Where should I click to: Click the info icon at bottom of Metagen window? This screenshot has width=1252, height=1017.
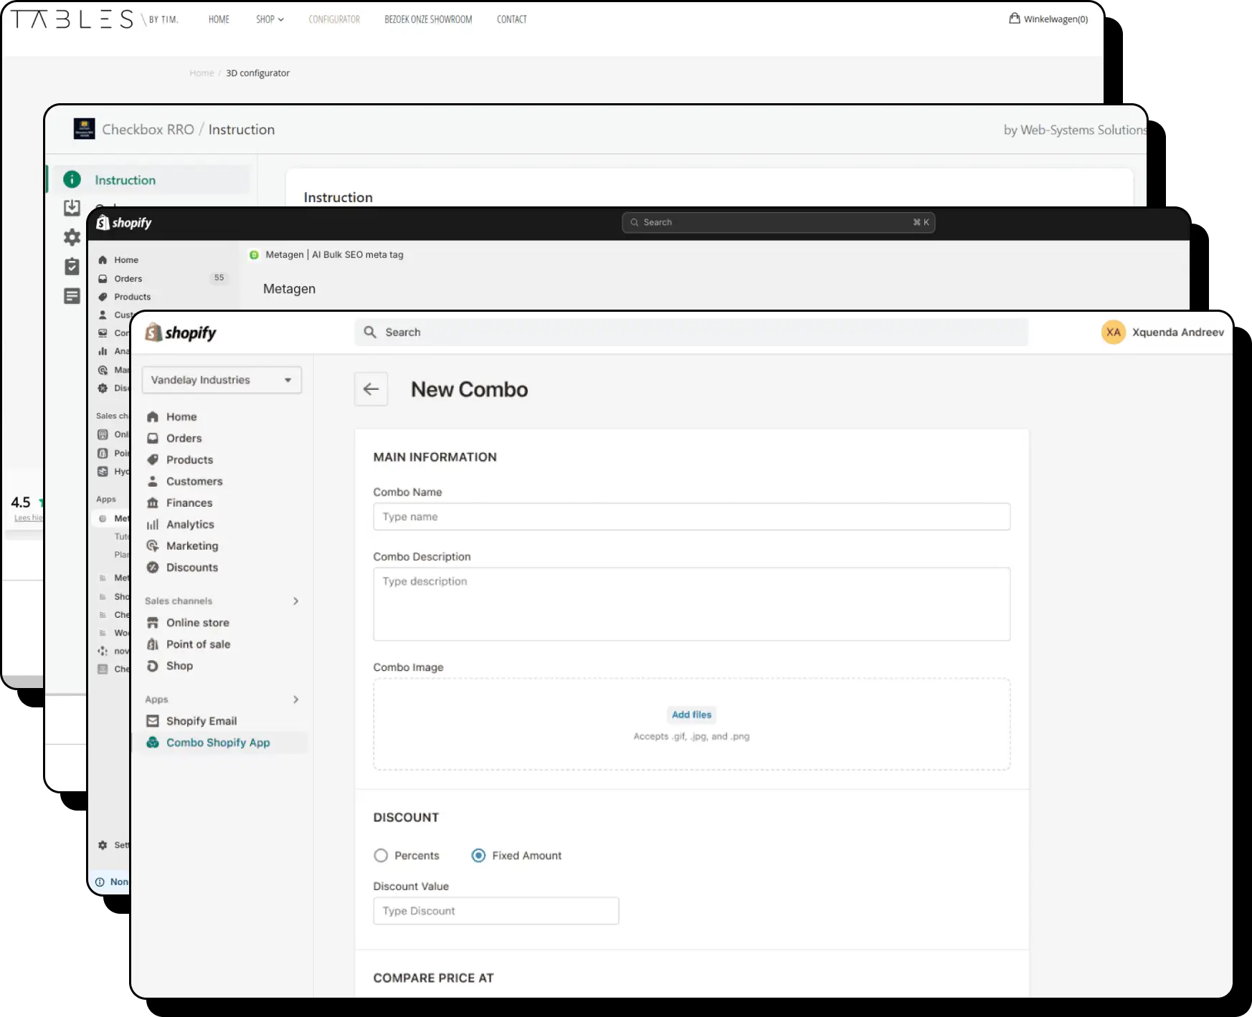100,882
